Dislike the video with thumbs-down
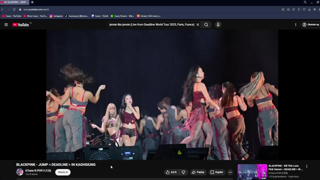This screenshot has width=320, height=180. click(183, 172)
